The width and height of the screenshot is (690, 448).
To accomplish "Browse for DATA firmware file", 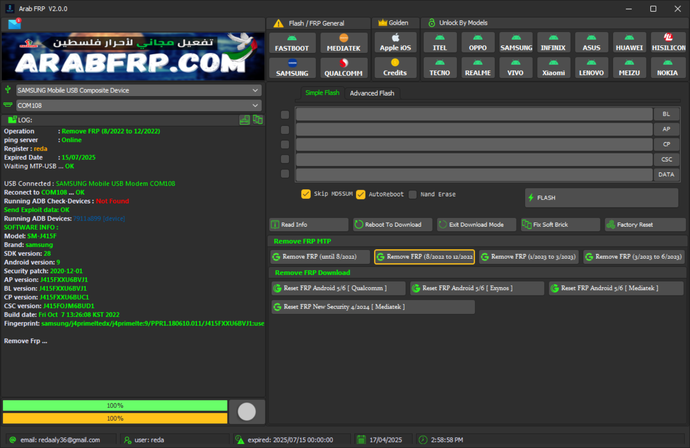I will click(666, 174).
